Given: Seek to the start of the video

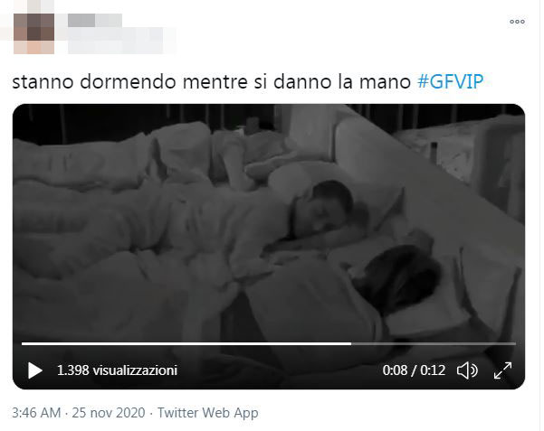Looking at the screenshot, I should [x=23, y=343].
